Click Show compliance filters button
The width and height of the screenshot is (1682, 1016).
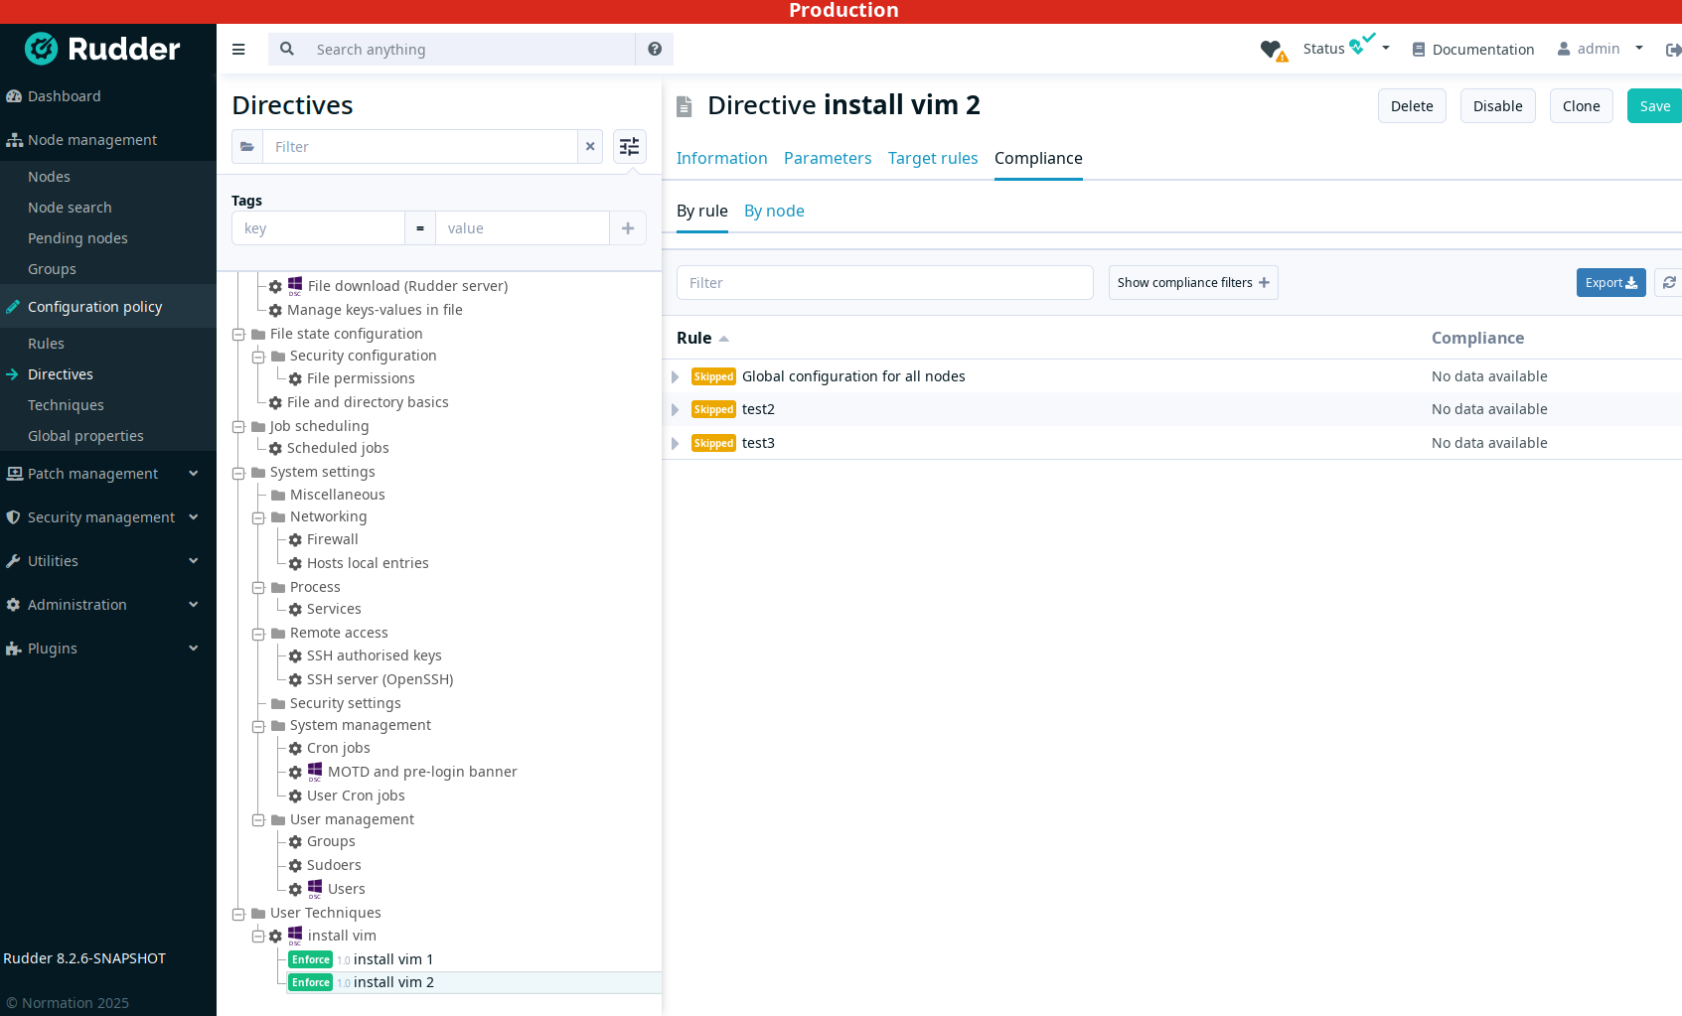(x=1193, y=283)
